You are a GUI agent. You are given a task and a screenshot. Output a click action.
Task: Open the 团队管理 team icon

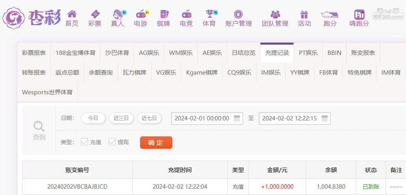(x=275, y=14)
